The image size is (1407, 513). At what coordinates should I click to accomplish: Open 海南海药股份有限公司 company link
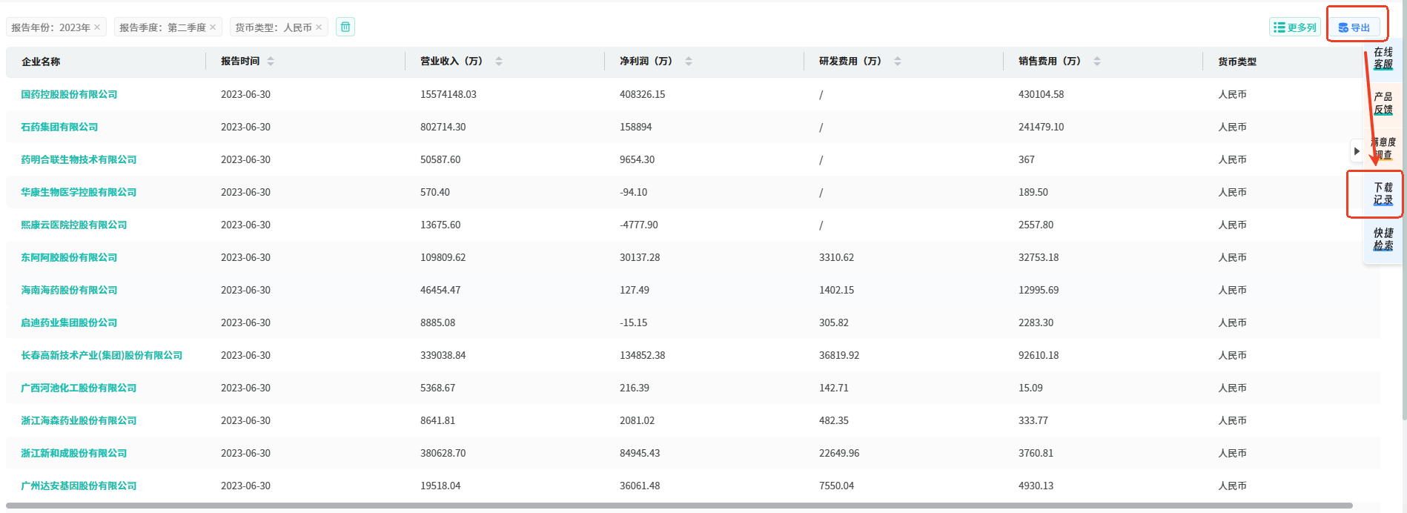coord(69,290)
